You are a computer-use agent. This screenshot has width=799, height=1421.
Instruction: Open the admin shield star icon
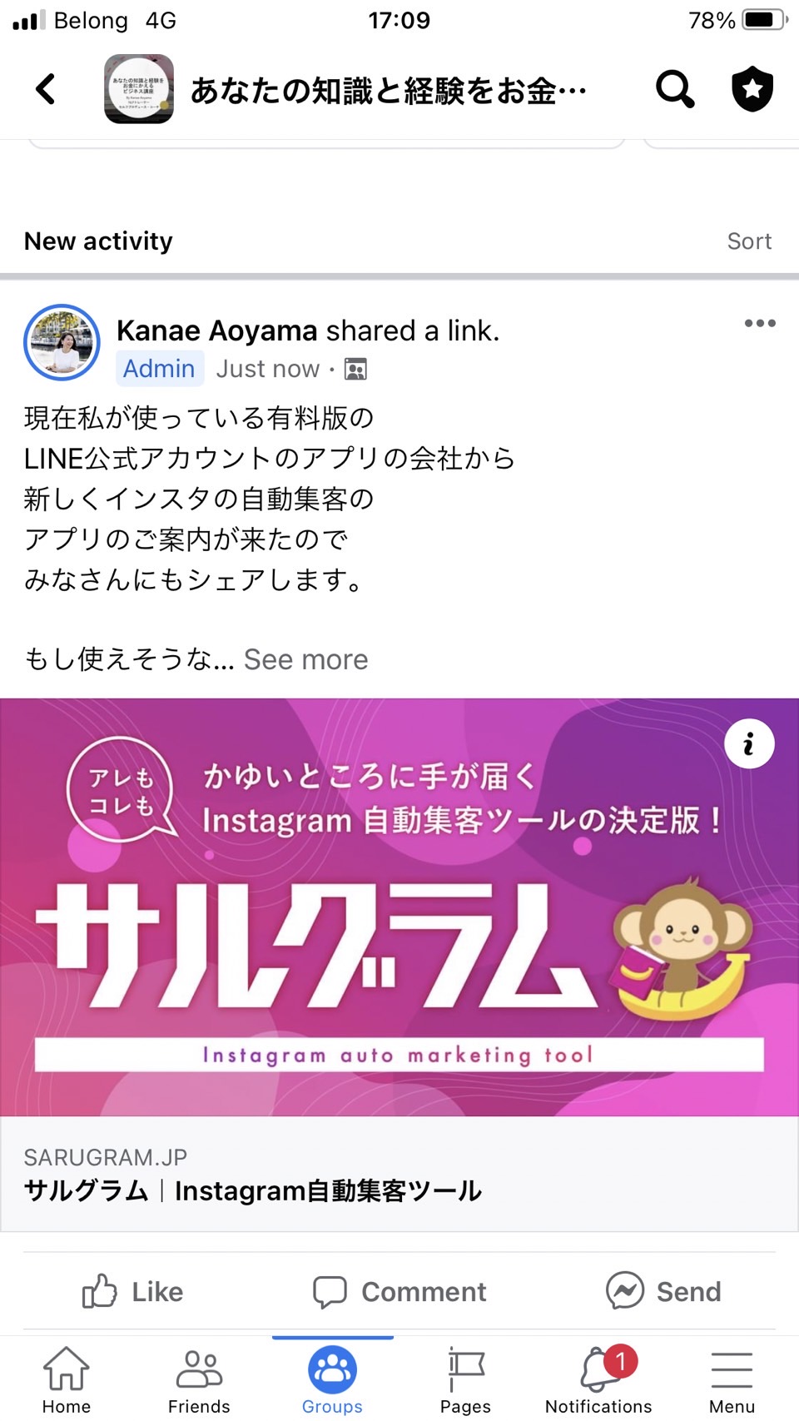click(752, 89)
